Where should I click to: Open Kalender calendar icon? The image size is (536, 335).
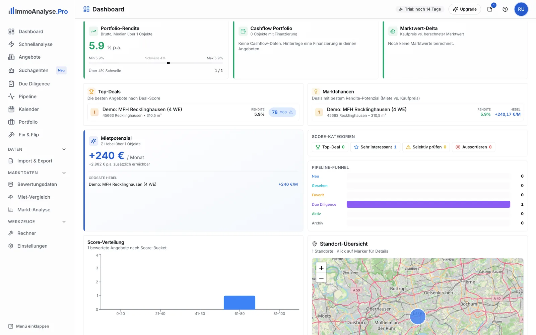click(x=11, y=109)
